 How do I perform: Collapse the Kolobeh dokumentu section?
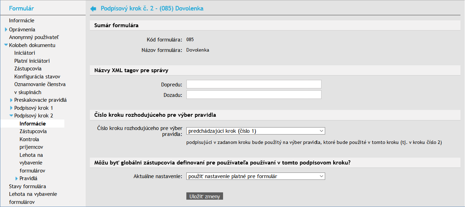click(x=6, y=45)
